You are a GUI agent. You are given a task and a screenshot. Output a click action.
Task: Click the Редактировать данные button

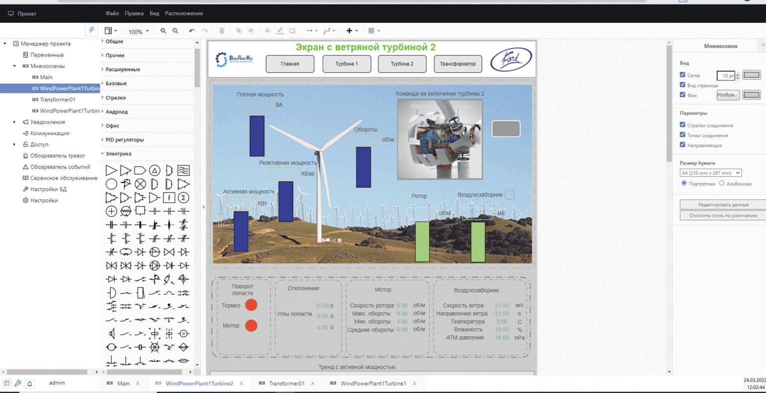coord(723,205)
